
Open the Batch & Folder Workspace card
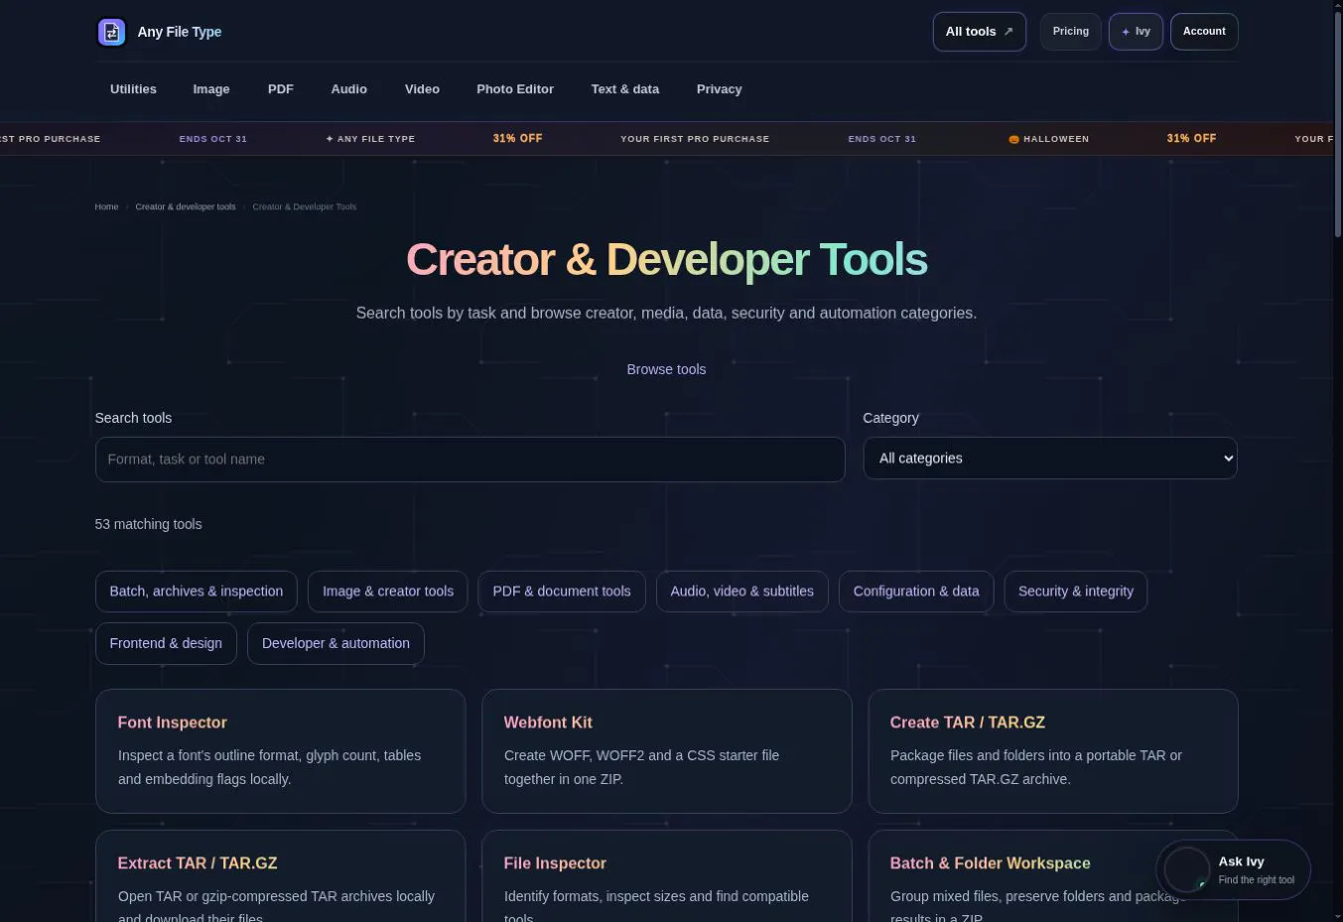[x=1053, y=876]
